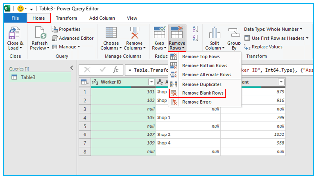Viewport: 317px width, 179px height.
Task: Expand the Refresh Preview dropdown arrow
Action: pos(48,48)
